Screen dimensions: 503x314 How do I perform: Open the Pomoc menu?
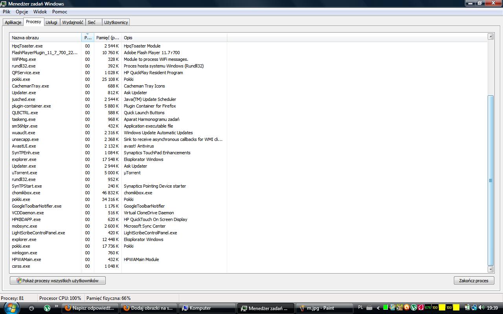tap(60, 12)
